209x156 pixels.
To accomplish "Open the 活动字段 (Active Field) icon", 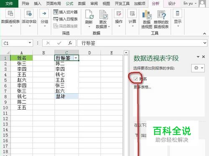I will [x=29, y=13].
